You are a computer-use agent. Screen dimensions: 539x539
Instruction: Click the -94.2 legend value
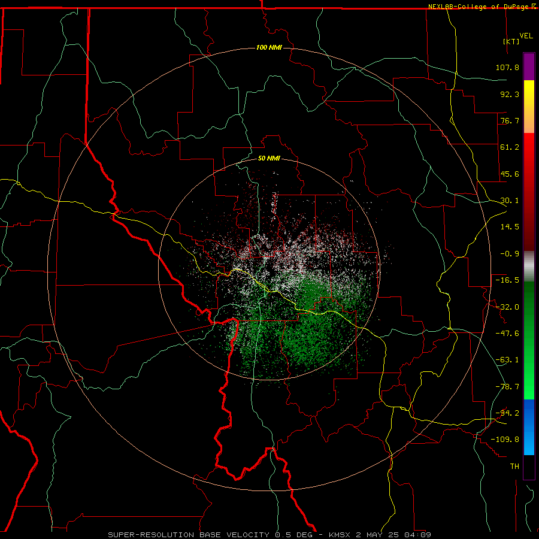tap(507, 413)
